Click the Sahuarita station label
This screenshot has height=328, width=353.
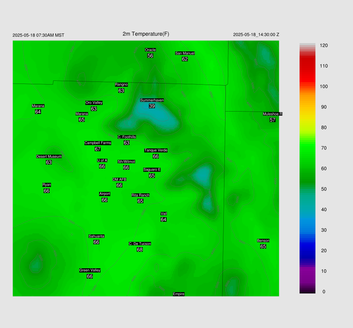pyautogui.click(x=97, y=236)
